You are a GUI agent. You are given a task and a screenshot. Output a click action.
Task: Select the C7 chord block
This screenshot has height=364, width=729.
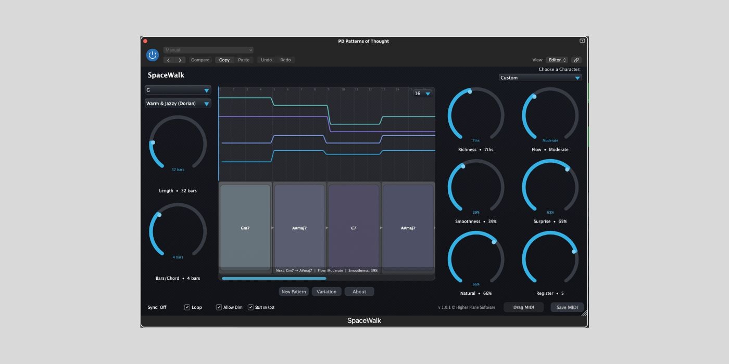(354, 228)
